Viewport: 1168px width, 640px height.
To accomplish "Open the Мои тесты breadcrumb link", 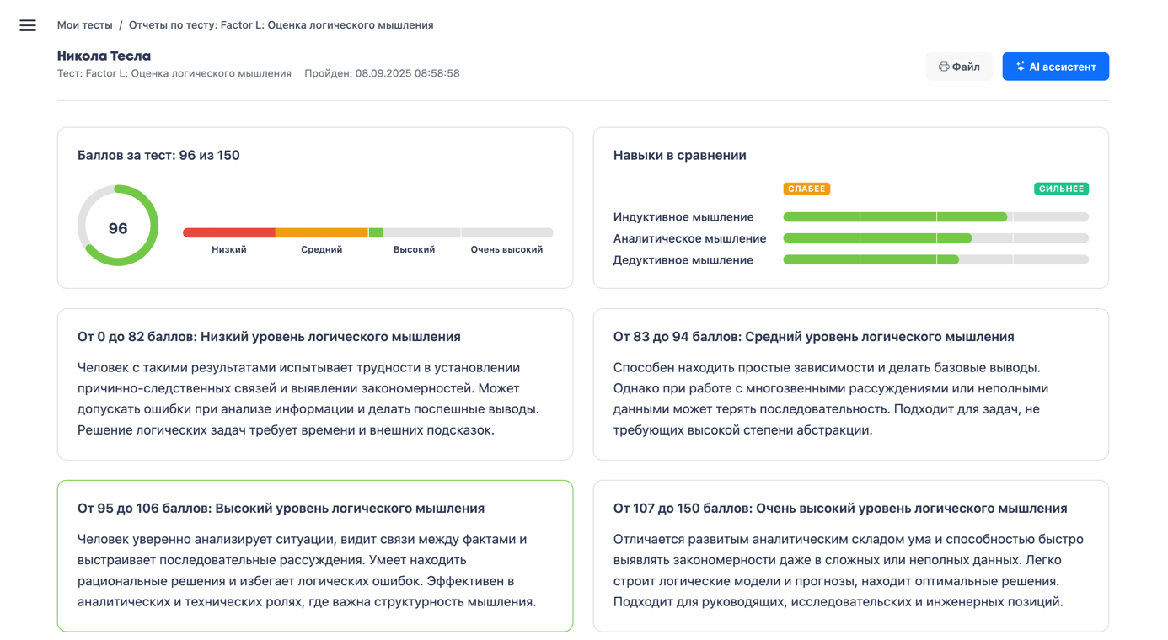I will coord(84,25).
